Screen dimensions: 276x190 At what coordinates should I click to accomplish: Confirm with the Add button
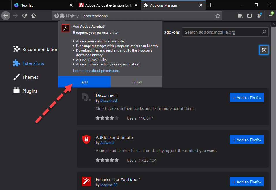tap(84, 82)
